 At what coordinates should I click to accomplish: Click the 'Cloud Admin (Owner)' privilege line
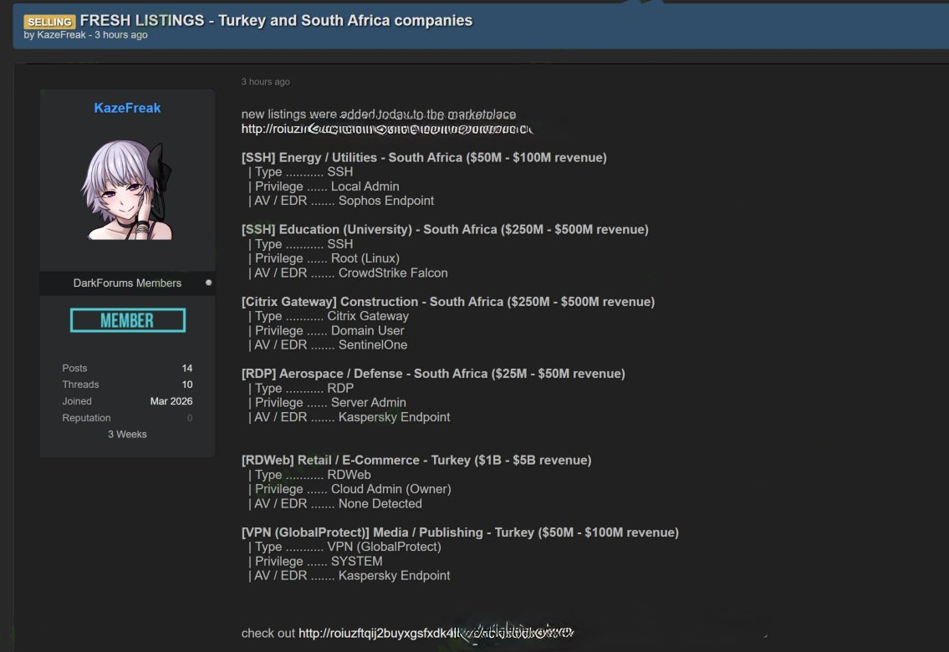349,489
